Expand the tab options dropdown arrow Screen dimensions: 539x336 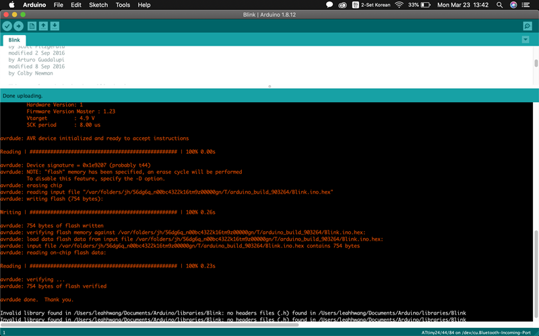coord(526,40)
